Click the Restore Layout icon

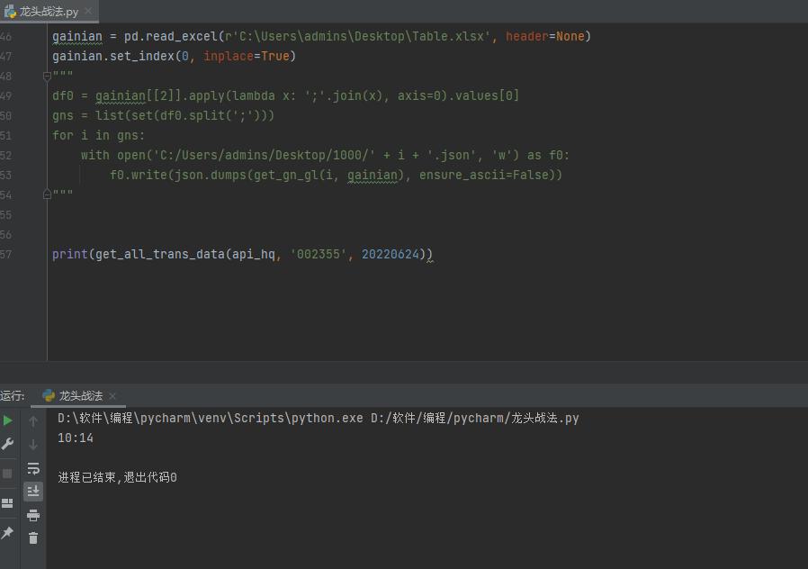point(8,503)
